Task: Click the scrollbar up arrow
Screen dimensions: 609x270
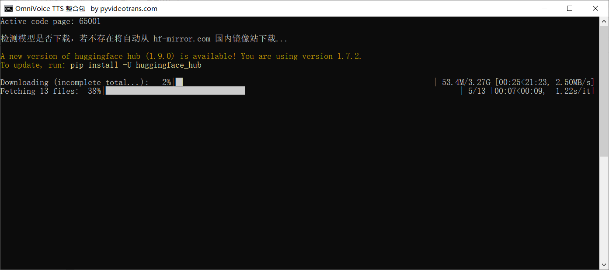Action: pos(604,21)
